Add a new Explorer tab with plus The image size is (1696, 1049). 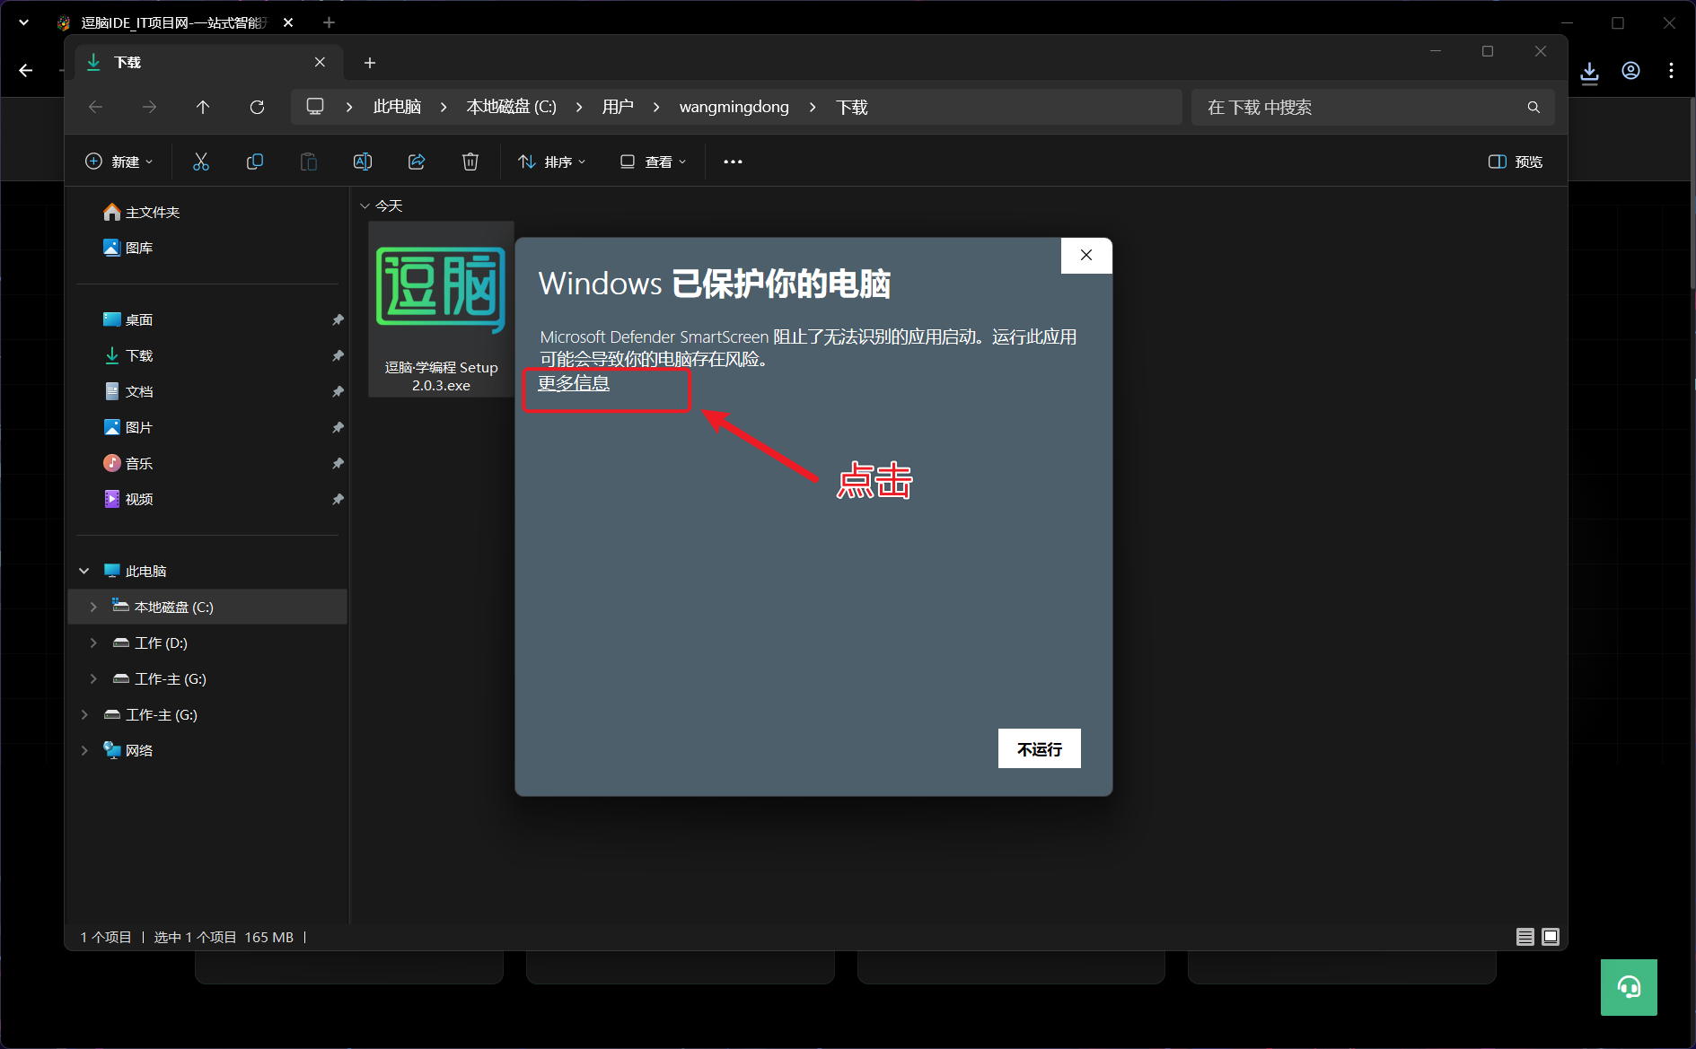click(x=370, y=62)
